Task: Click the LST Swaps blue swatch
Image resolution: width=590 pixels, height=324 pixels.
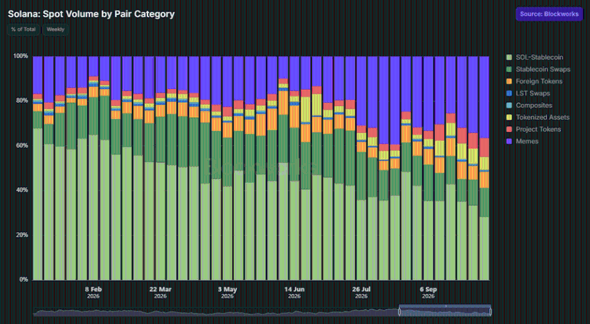Action: (509, 94)
